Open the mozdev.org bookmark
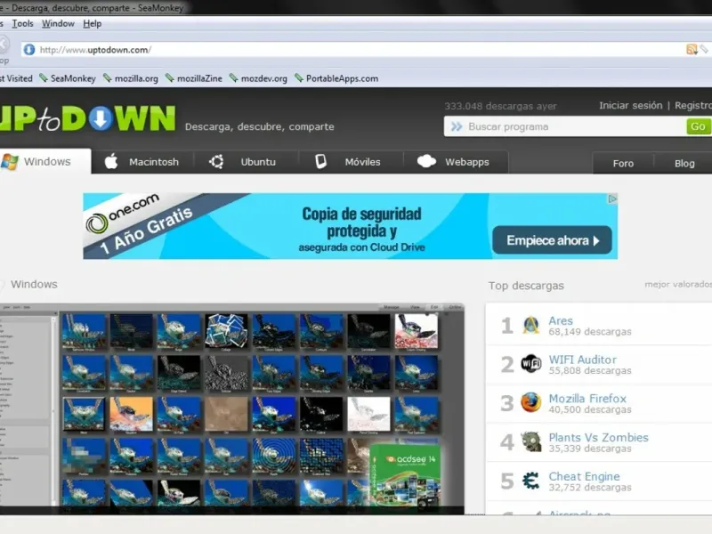 pyautogui.click(x=263, y=78)
